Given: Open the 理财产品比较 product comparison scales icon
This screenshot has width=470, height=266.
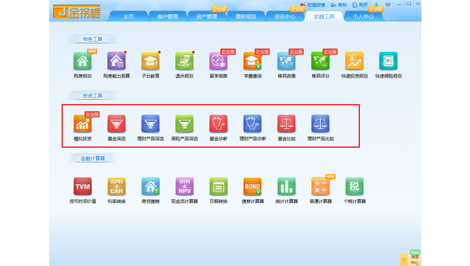Looking at the screenshot, I should (320, 124).
